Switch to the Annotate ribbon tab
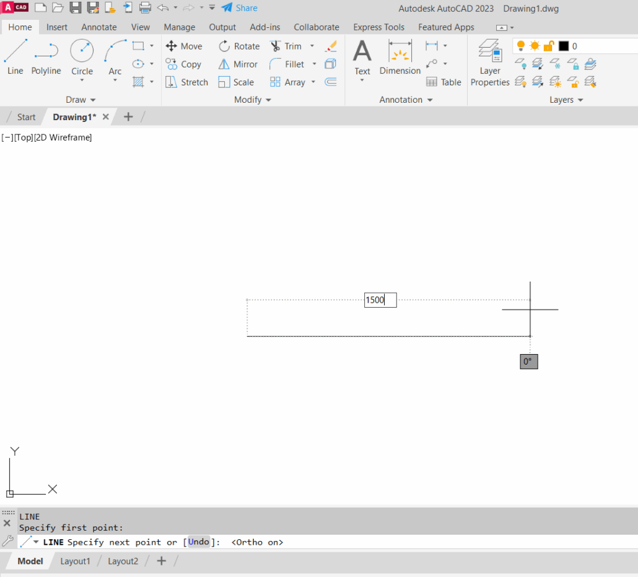 pyautogui.click(x=99, y=27)
